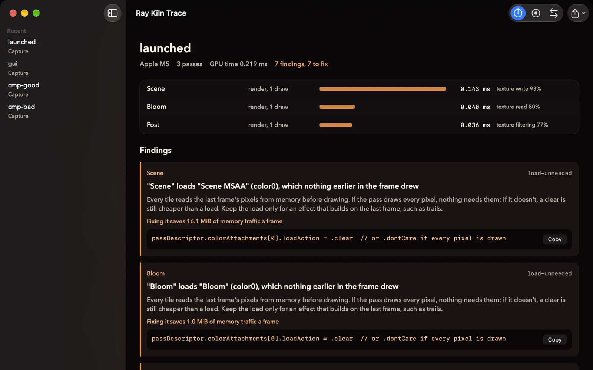593x370 pixels.
Task: Click the 'Ray Kiln Trace' window title
Action: click(161, 13)
